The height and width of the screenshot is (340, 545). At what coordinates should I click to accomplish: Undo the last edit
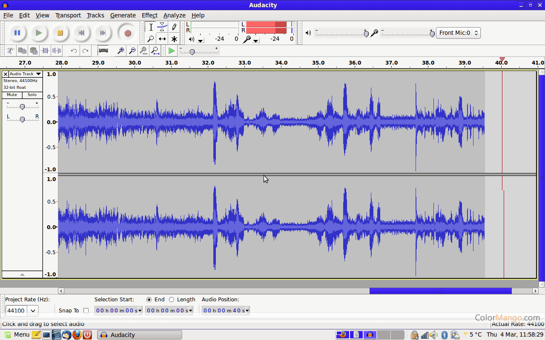pos(73,51)
